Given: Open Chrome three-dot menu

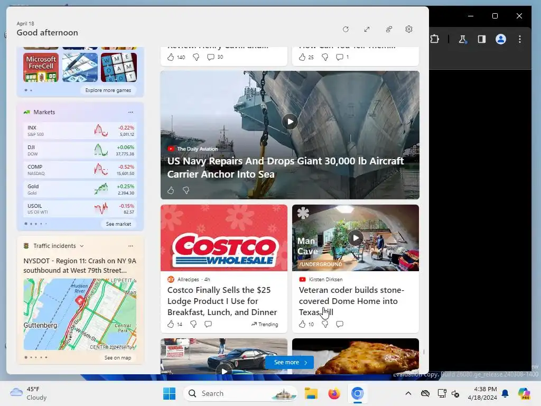Looking at the screenshot, I should point(520,39).
